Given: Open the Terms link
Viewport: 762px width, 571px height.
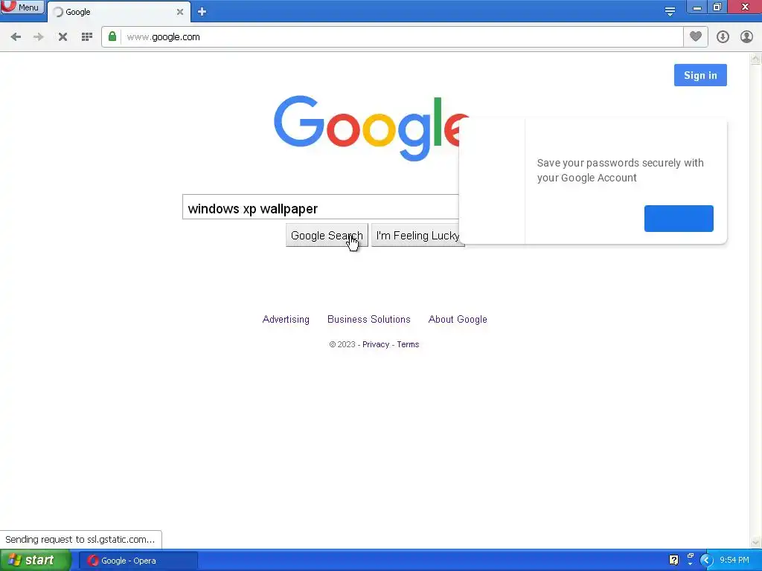Looking at the screenshot, I should [x=408, y=345].
